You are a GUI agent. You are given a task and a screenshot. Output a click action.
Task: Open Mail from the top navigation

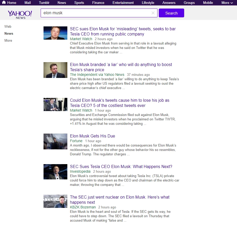coord(27,3)
